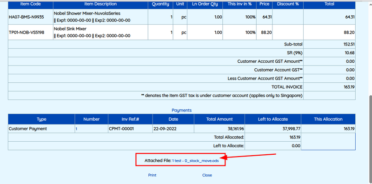Click the TOTAL INVOICE amount 163.19
The width and height of the screenshot is (372, 184).
pyautogui.click(x=349, y=87)
